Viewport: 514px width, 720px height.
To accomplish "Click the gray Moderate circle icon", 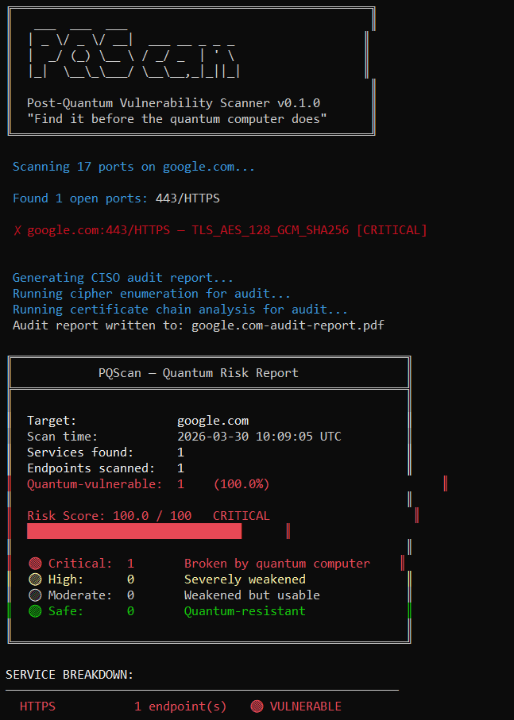I will coord(36,595).
